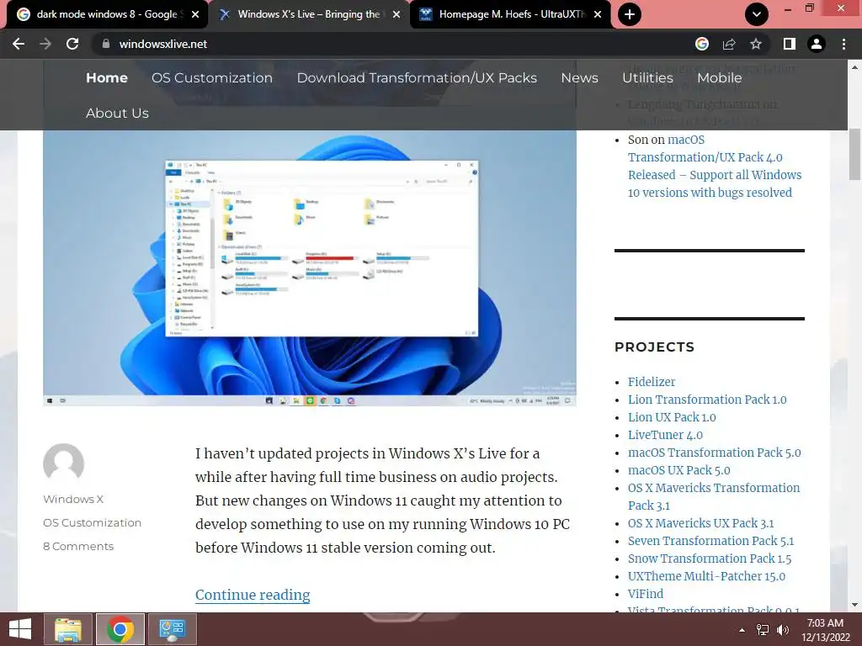Screen dimensions: 862x646
Task: Go back to the previous page
Action: 19,44
